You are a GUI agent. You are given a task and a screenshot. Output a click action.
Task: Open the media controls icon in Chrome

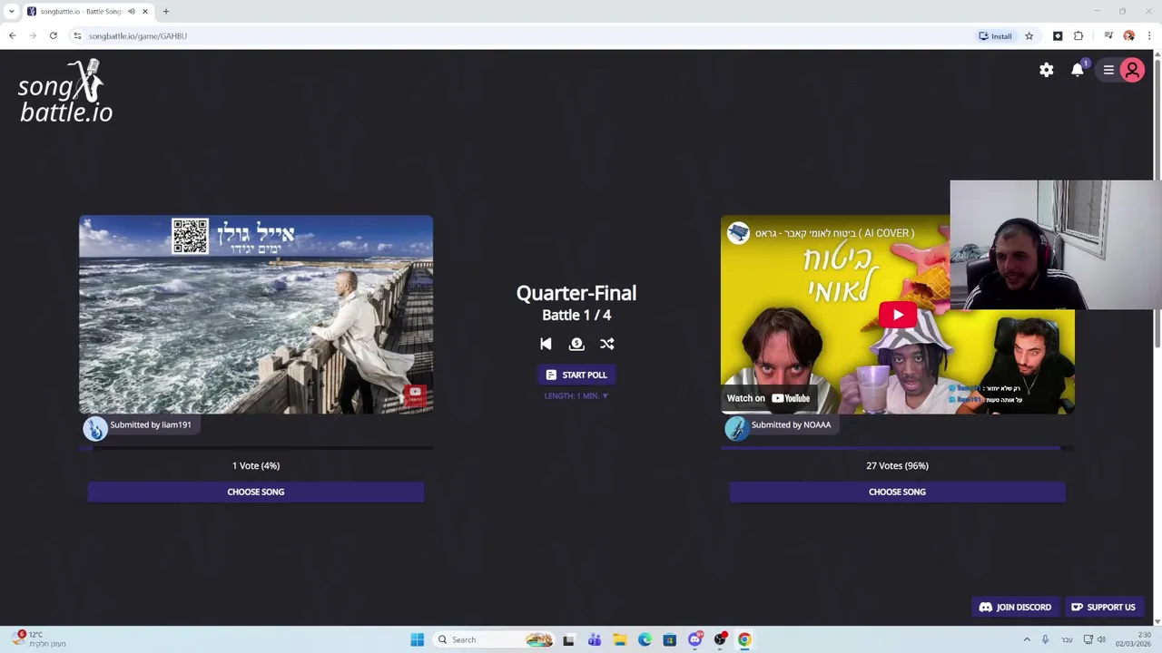coord(1108,36)
